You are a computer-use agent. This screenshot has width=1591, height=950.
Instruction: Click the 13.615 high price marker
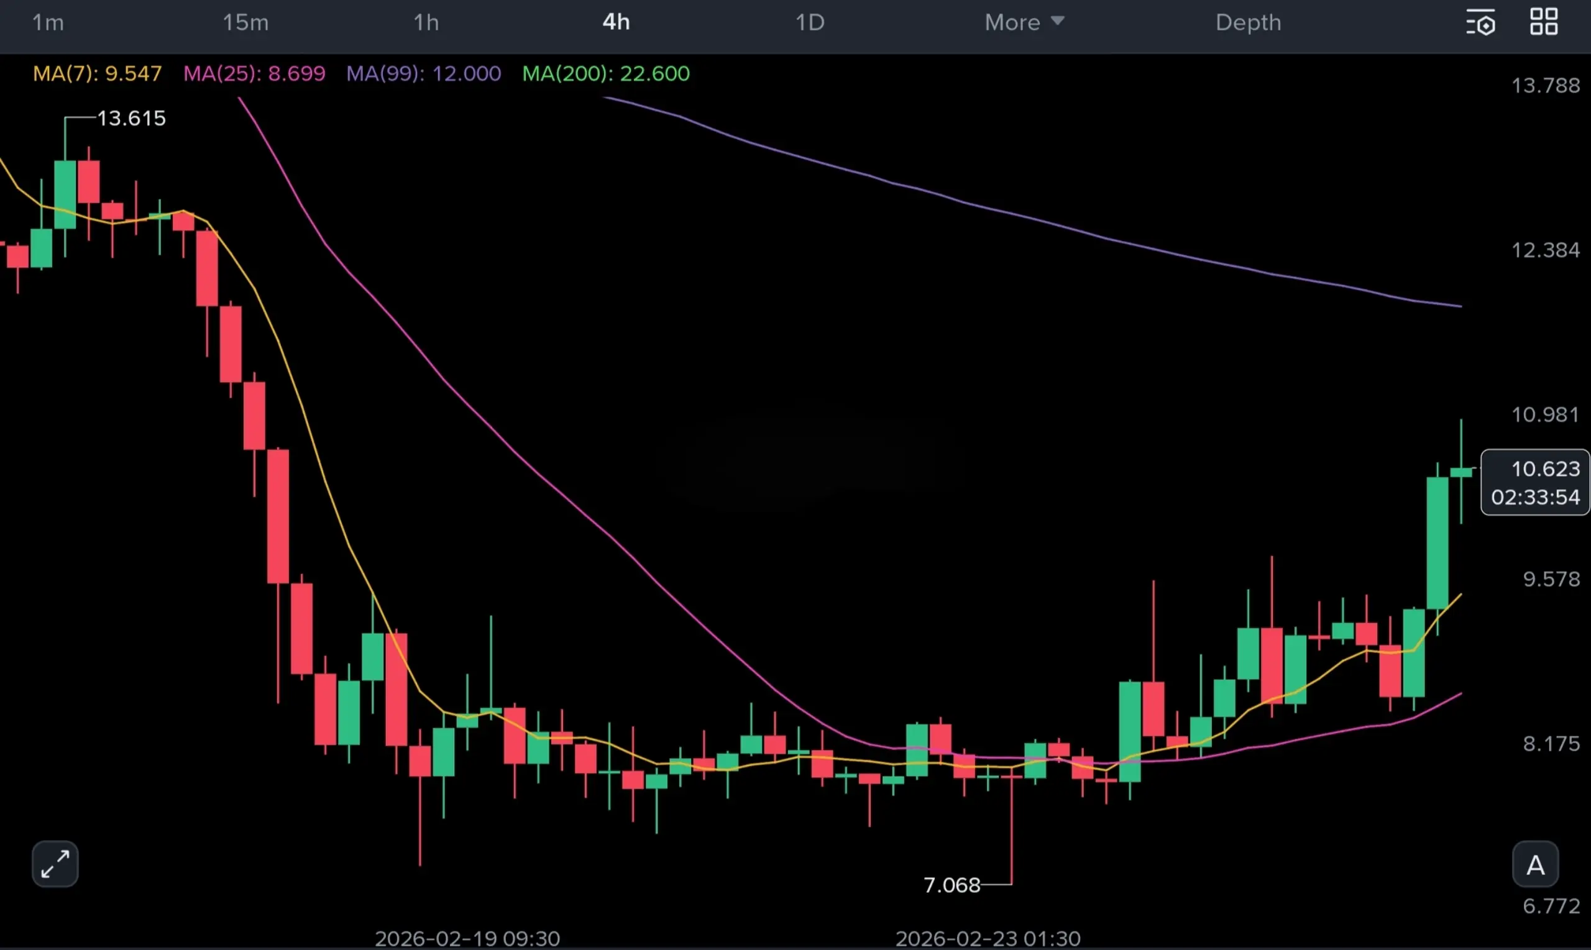click(131, 119)
